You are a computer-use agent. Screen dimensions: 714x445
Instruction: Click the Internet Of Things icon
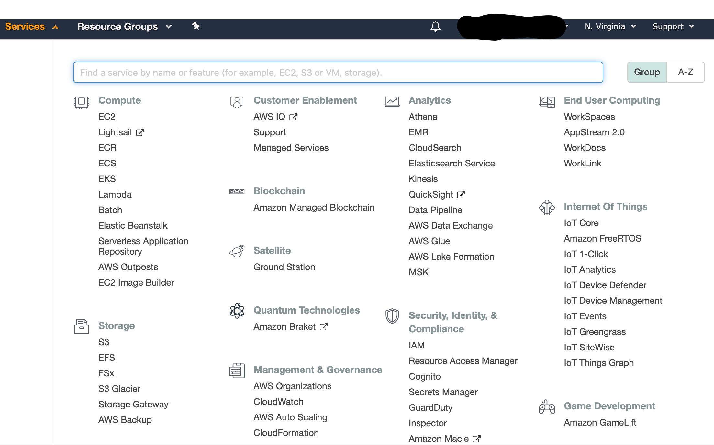[547, 207]
